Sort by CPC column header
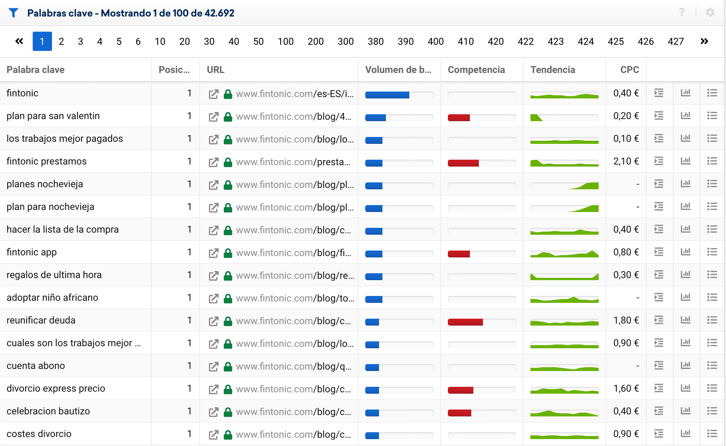Screen dimensions: 726x446 click(629, 70)
